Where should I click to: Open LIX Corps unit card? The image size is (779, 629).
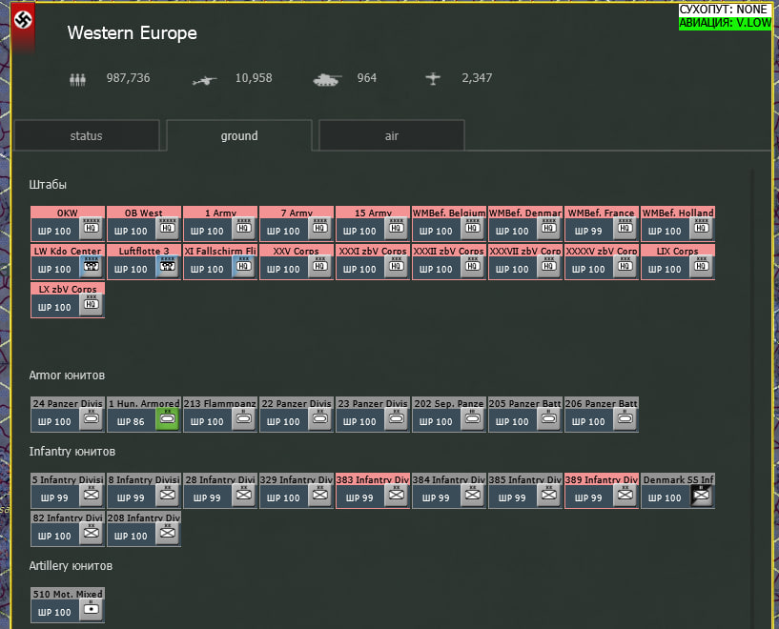[x=678, y=262]
